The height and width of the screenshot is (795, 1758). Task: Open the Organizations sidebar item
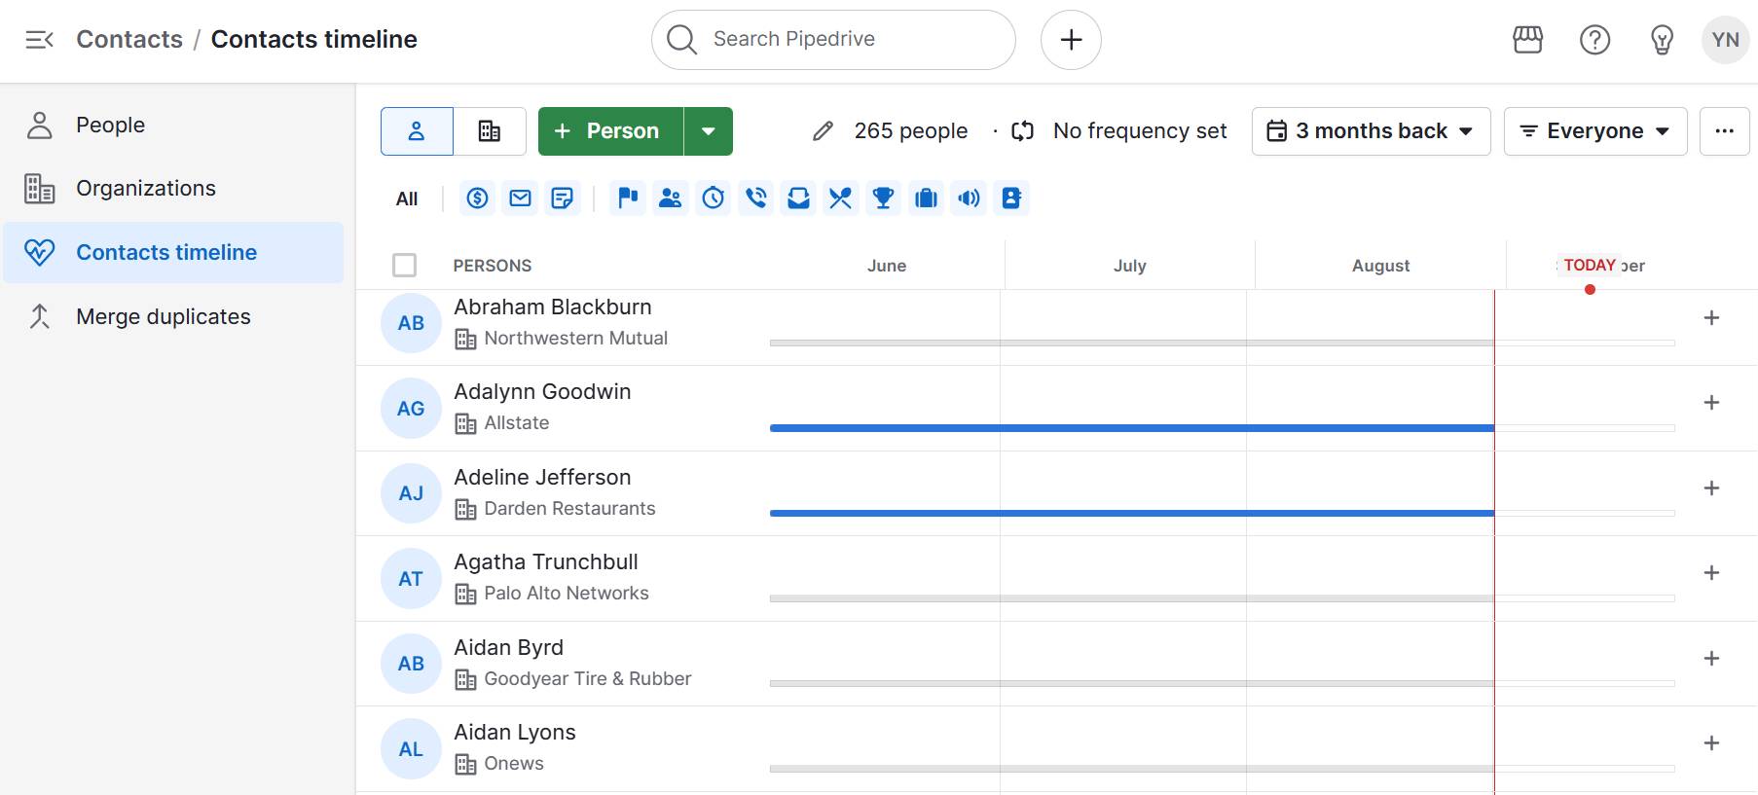point(173,188)
